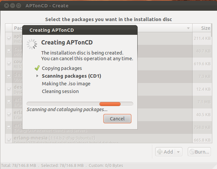Toggle the checkbox for the 40.7 KB package
This screenshot has width=217, height=169.
click(x=9, y=51)
